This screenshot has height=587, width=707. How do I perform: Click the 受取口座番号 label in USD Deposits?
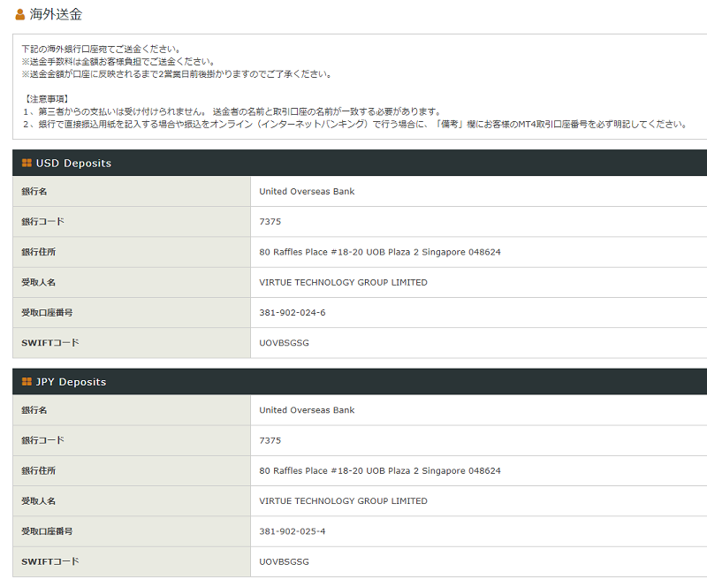click(47, 313)
